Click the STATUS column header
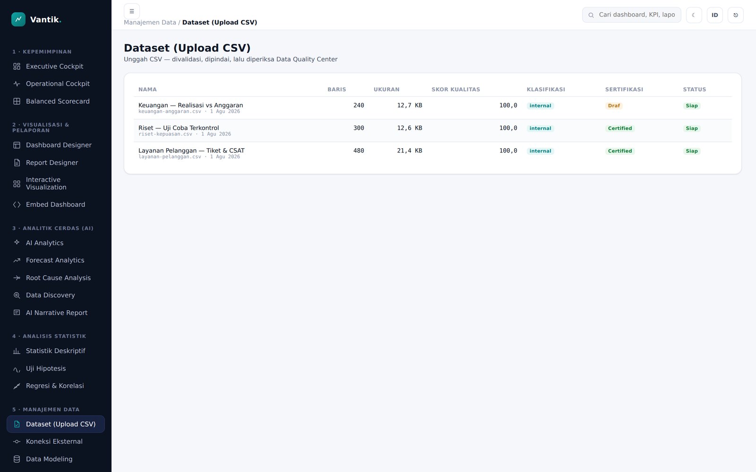Screen dimensions: 756x472 (x=695, y=90)
